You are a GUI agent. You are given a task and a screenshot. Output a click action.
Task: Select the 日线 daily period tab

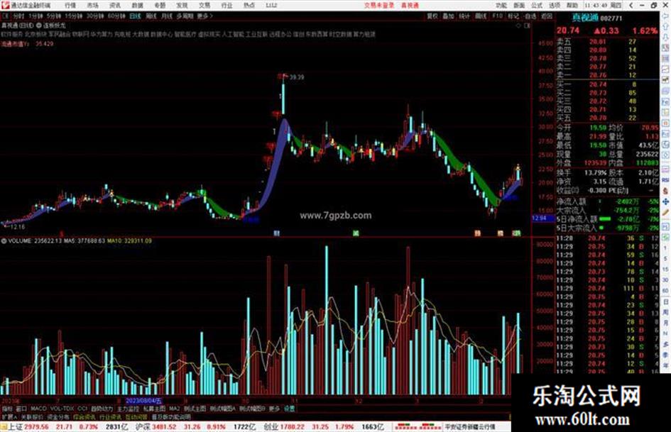click(135, 16)
